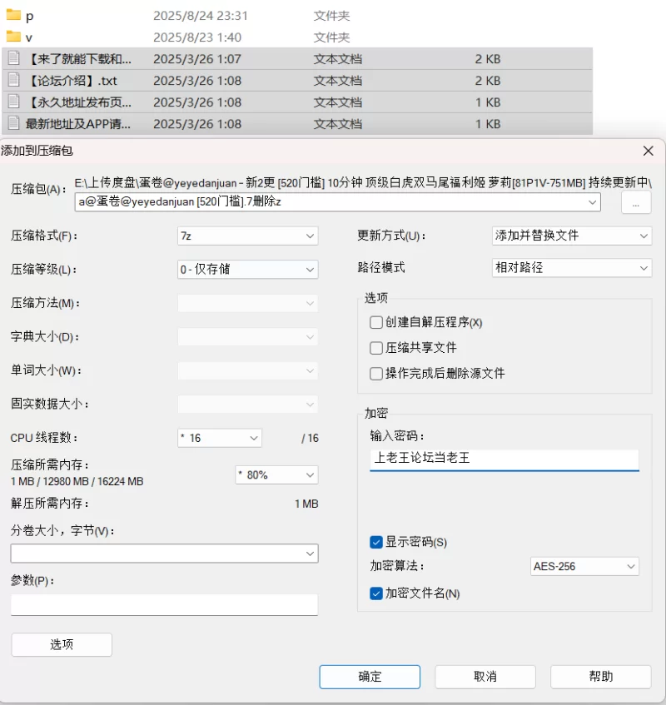This screenshot has height=705, width=666.
Task: Click the 【来了就能下载和 text file icon
Action: tap(14, 58)
